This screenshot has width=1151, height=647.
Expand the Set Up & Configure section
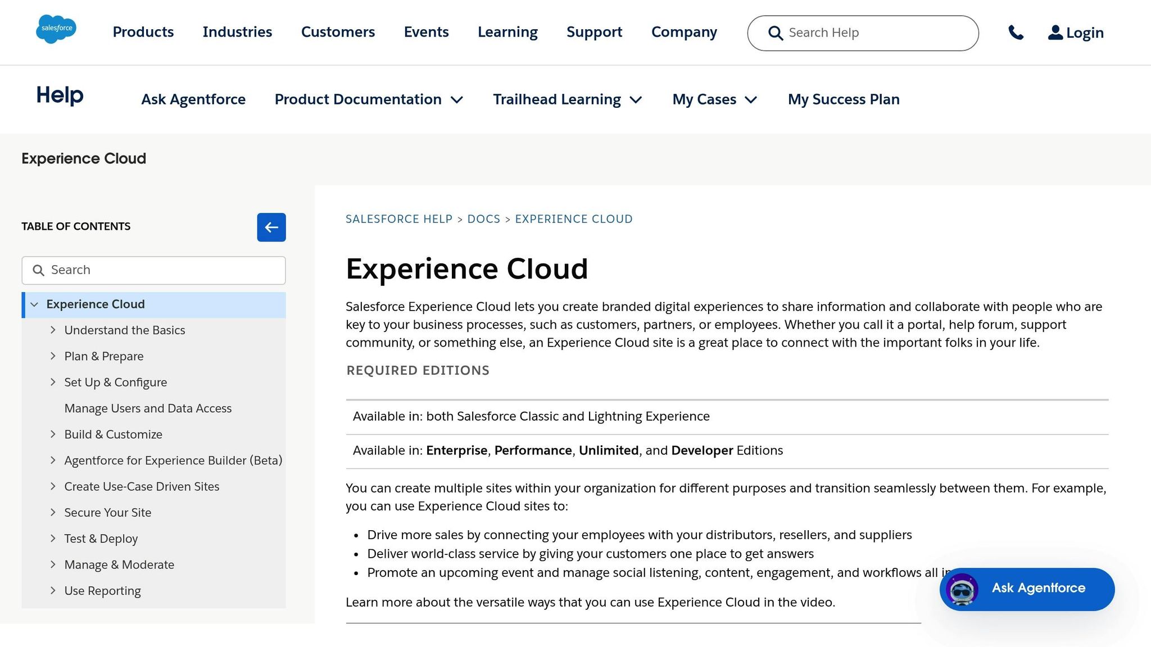pos(53,382)
